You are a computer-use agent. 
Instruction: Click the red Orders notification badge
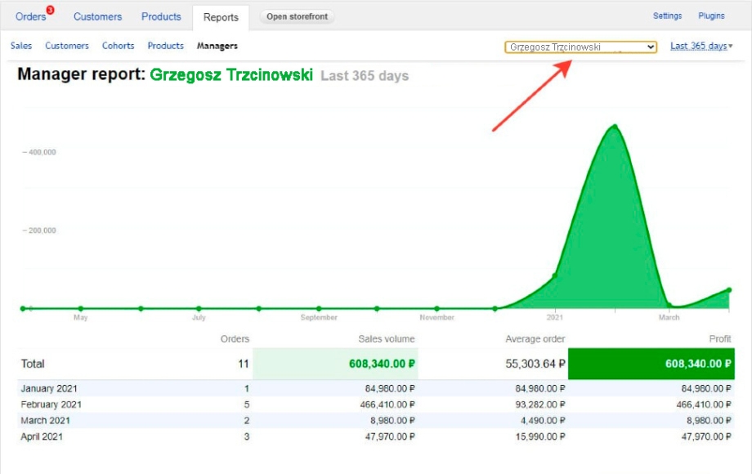[50, 10]
